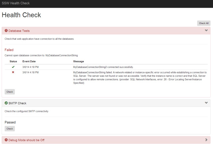213x146 pixels.
Task: Collapse the Database Tests panel chevron
Action: point(206,31)
